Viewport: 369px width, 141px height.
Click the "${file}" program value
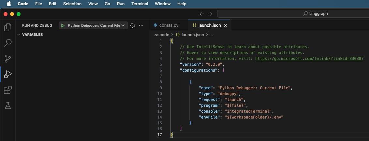point(235,106)
